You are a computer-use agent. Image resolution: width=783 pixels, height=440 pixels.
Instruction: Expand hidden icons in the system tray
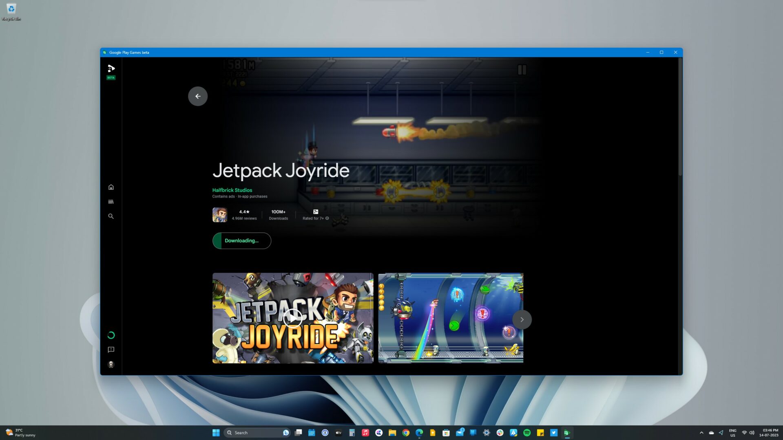click(x=702, y=433)
